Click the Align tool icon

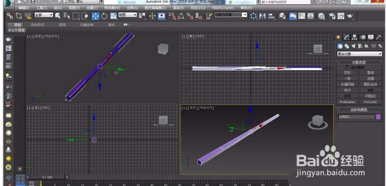tap(271, 16)
